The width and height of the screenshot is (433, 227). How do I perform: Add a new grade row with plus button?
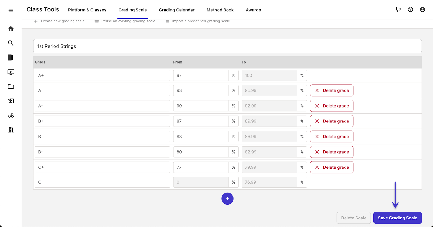[x=227, y=199]
